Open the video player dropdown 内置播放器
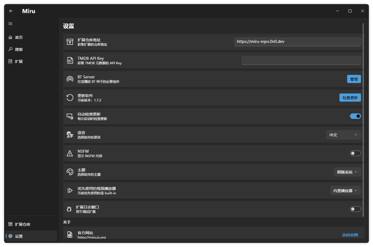This screenshot has width=373, height=247. pos(345,190)
